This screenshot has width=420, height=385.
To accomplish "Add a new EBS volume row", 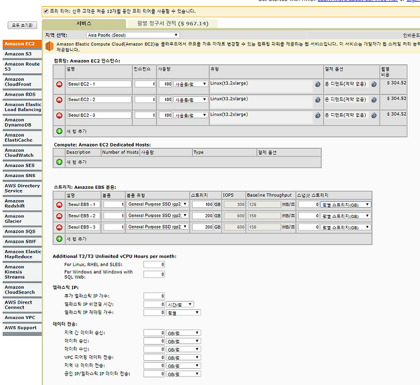I will (59, 239).
